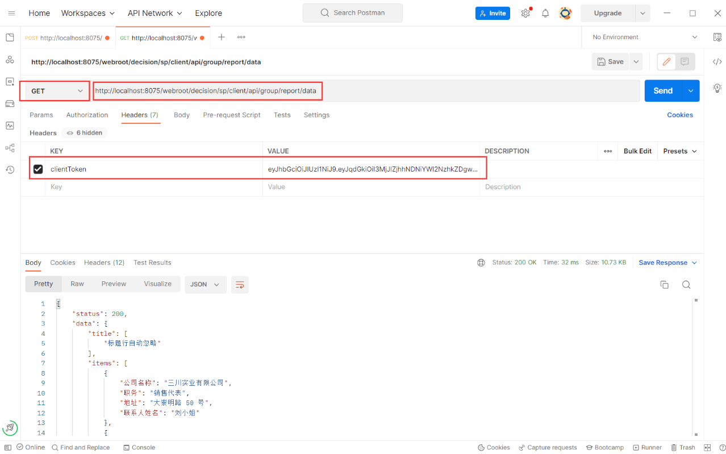
Task: Expand Save Response options
Action: [x=694, y=263]
